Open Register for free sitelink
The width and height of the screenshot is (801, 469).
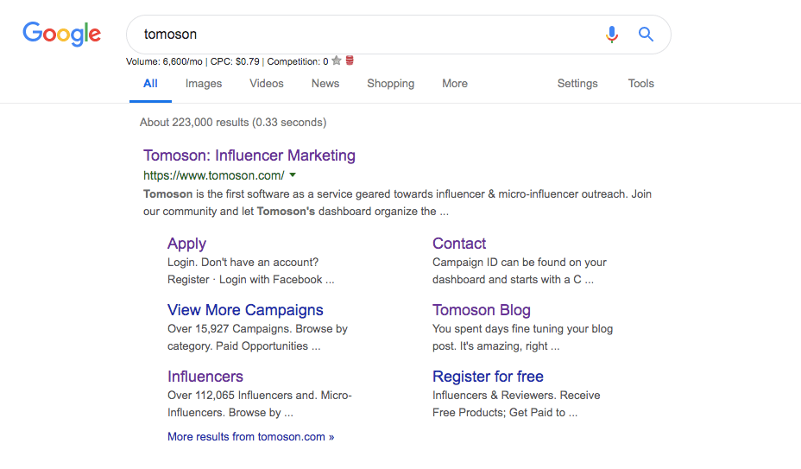(x=488, y=377)
